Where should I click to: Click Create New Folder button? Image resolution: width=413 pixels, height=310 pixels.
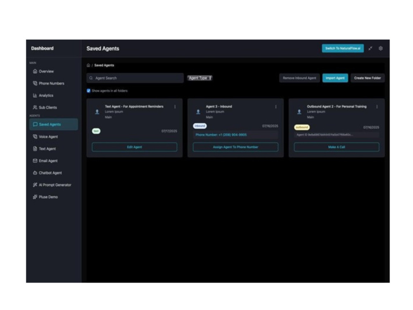tap(368, 78)
